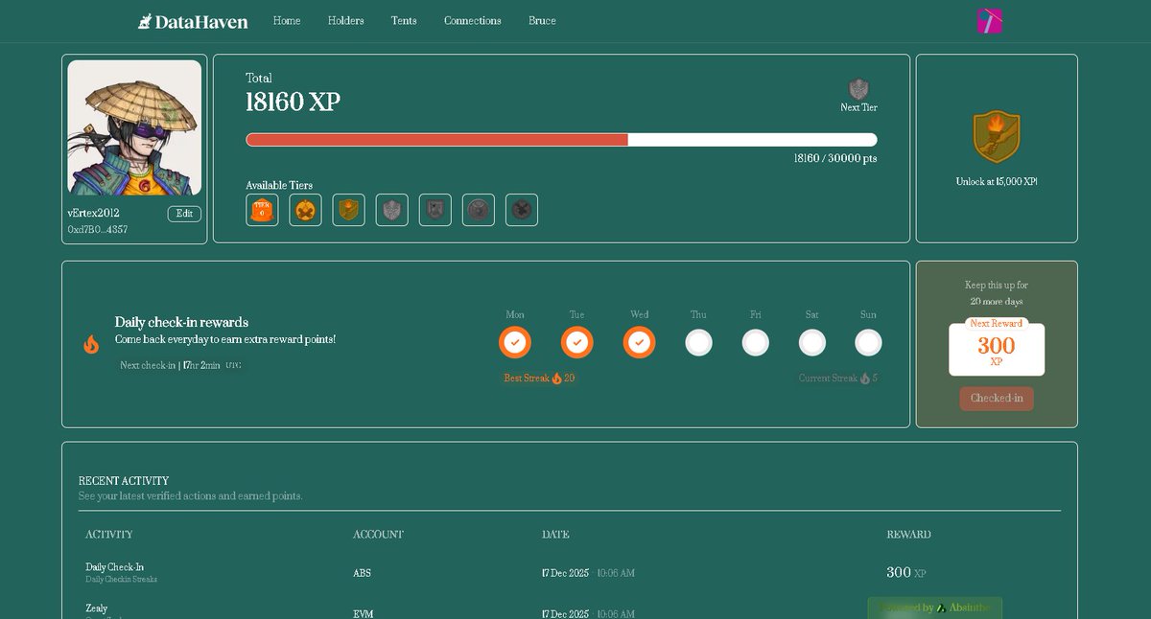Screen dimensions: 1151x619
Task: Select the fifth tier dark shield badge
Action: point(435,210)
